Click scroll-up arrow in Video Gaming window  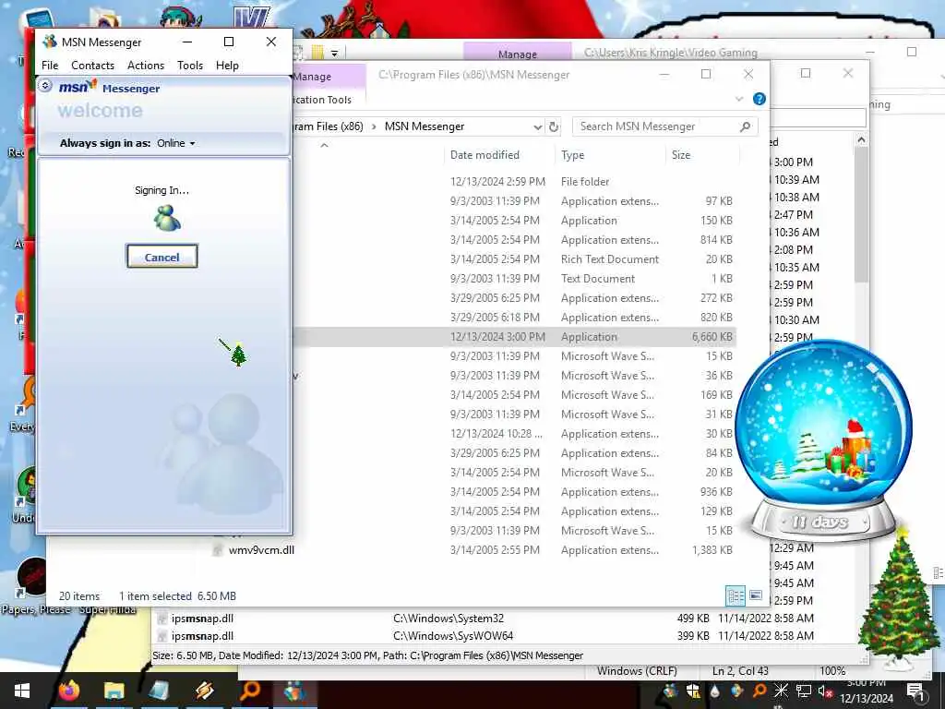point(861,140)
